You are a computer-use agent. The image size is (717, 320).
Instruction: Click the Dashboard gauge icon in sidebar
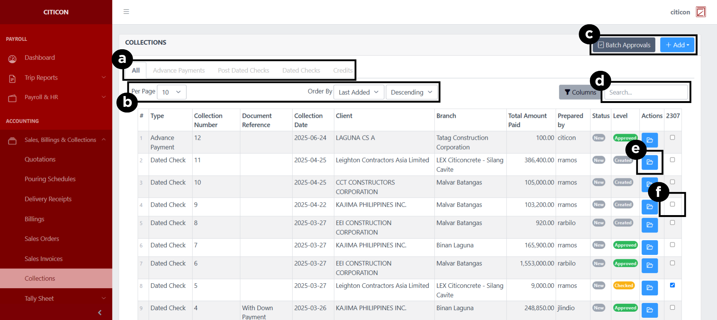pyautogui.click(x=13, y=58)
